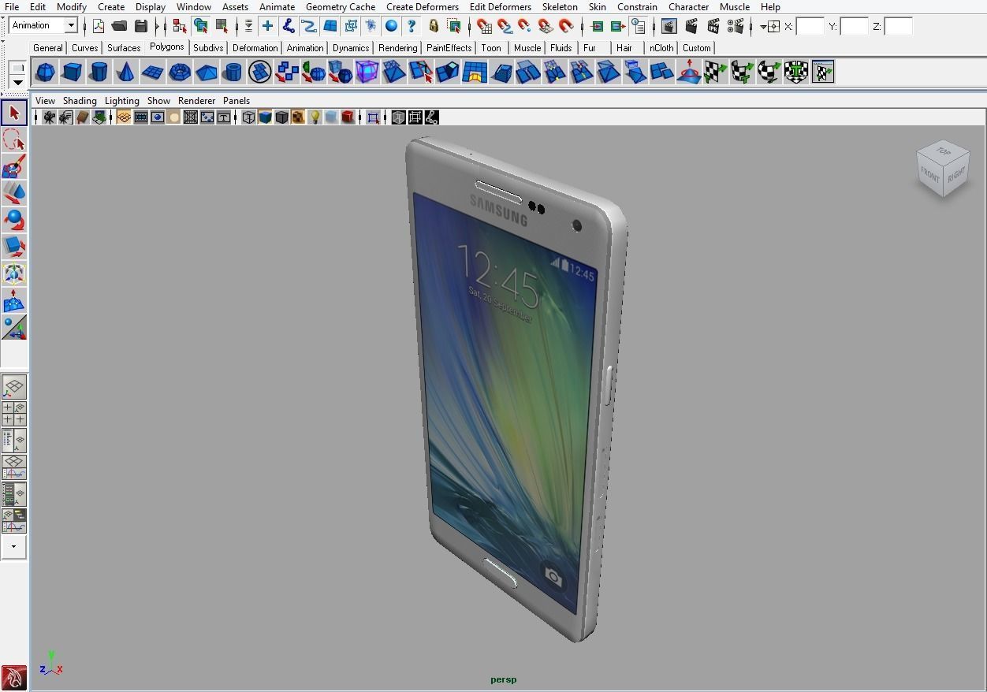Create a polygon torus from the shelf
987x692 pixels.
coord(179,73)
